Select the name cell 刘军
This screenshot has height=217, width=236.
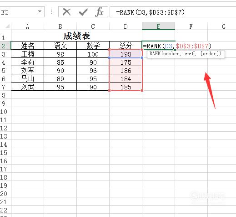click(27, 70)
